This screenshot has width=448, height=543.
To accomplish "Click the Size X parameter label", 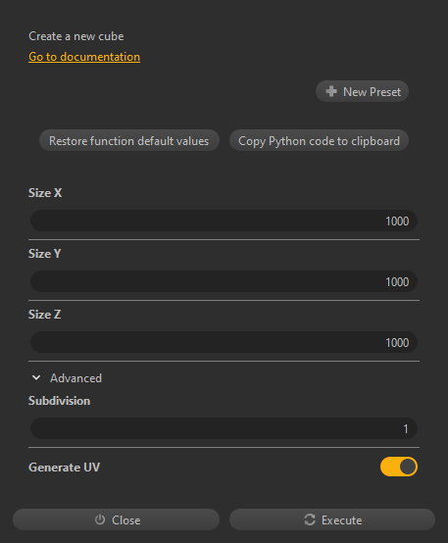I will (x=45, y=193).
